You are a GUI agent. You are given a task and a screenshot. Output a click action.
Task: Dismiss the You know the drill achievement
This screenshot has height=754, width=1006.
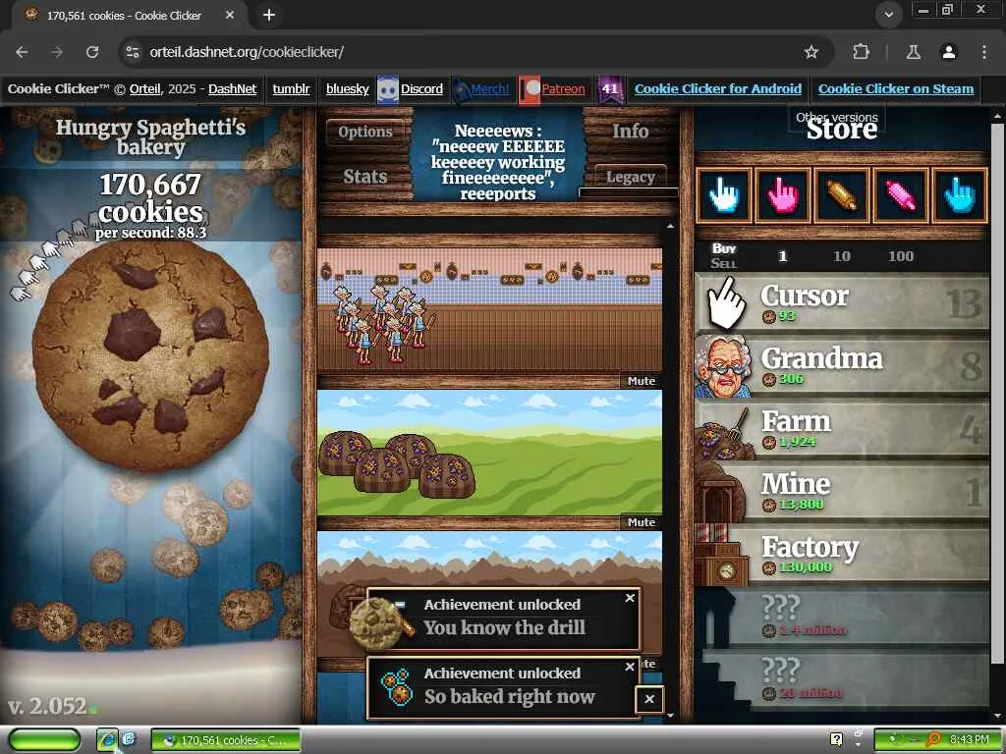(630, 598)
